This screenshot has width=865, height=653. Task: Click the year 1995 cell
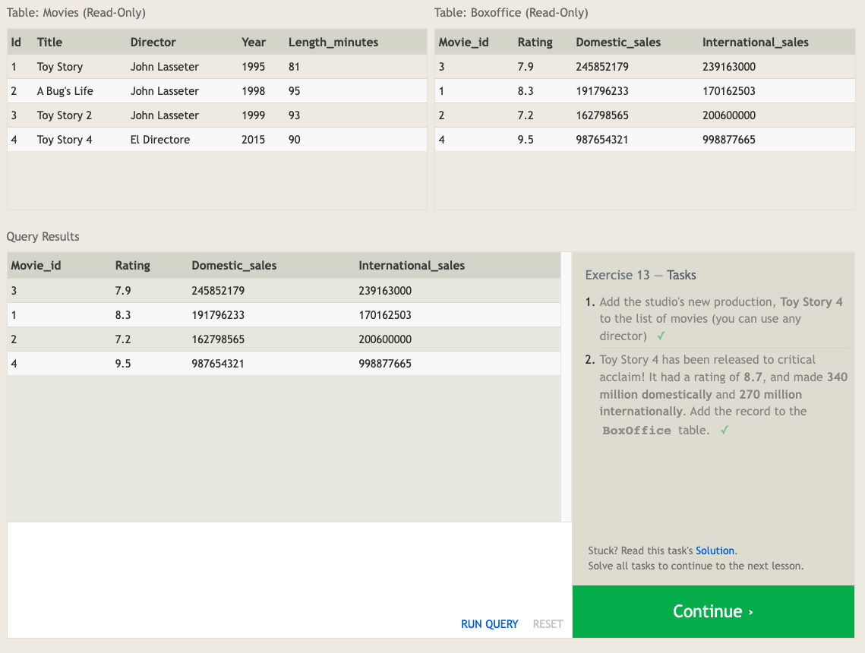[x=253, y=67]
